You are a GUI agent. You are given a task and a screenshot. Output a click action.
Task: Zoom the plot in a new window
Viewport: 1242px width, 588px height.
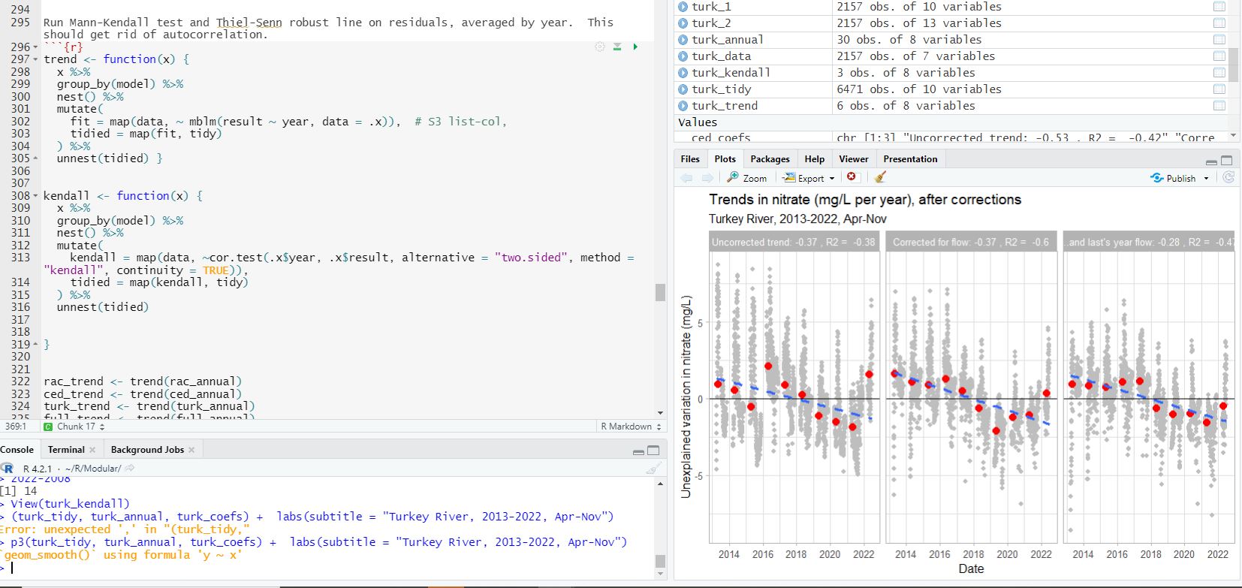pos(747,178)
